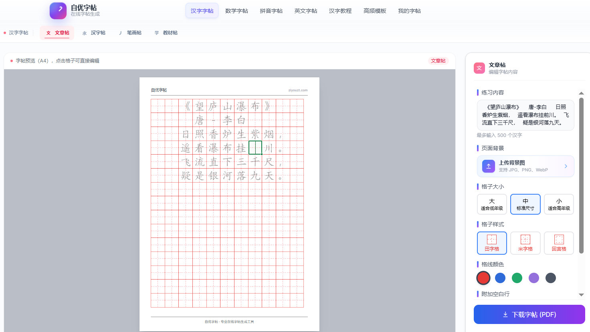The width and height of the screenshot is (590, 332).
Task: Choose the blue grid line color
Action: 500,278
